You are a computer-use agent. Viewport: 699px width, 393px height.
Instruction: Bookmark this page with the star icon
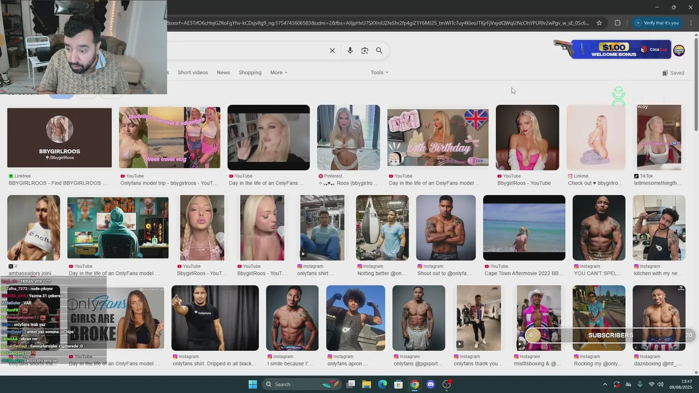[x=599, y=23]
